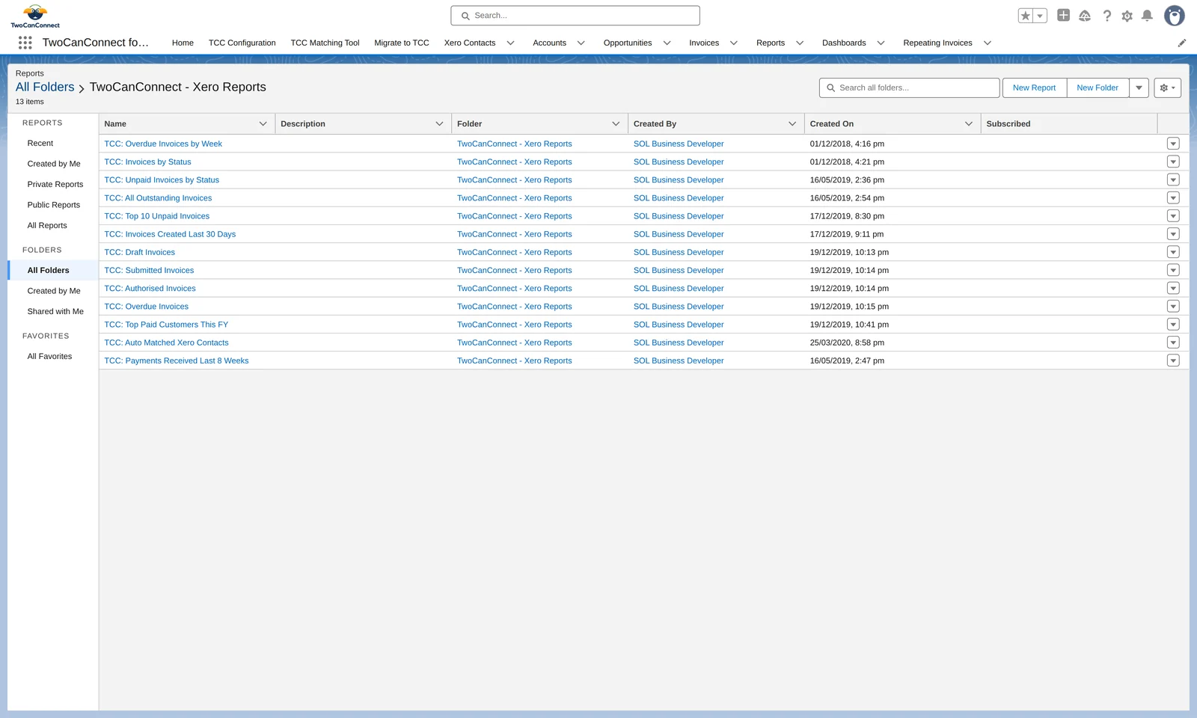The width and height of the screenshot is (1197, 718).
Task: Open the Description column menu chevron
Action: pos(439,124)
